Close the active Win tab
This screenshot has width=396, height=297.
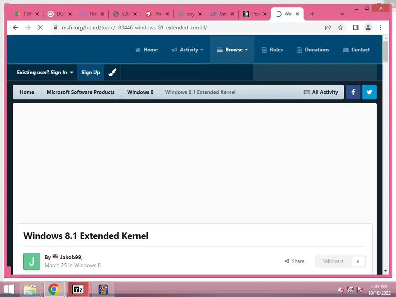(297, 14)
